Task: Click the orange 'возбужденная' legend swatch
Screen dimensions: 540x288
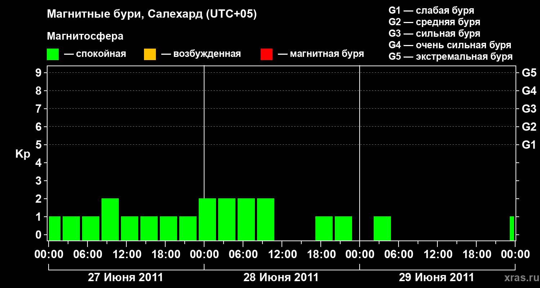Action: coord(150,54)
